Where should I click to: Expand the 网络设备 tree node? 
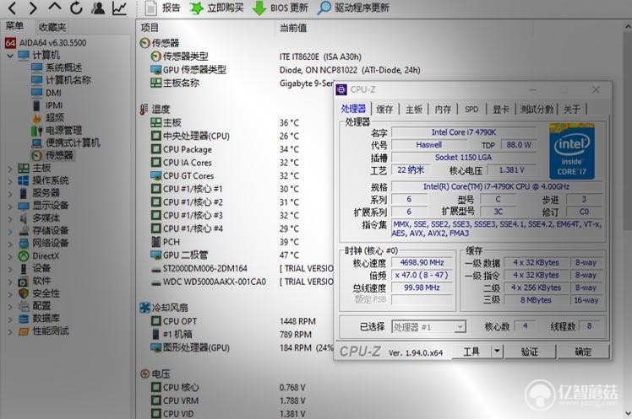pyautogui.click(x=10, y=244)
